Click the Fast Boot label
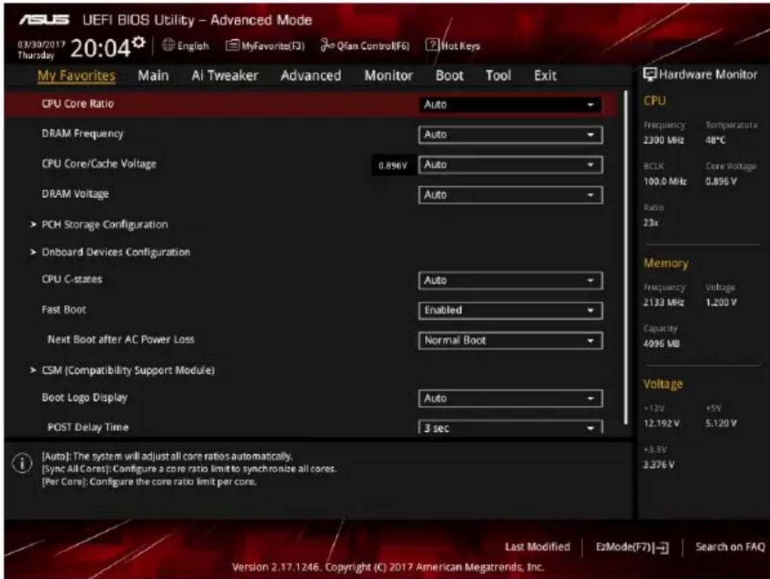 [64, 309]
